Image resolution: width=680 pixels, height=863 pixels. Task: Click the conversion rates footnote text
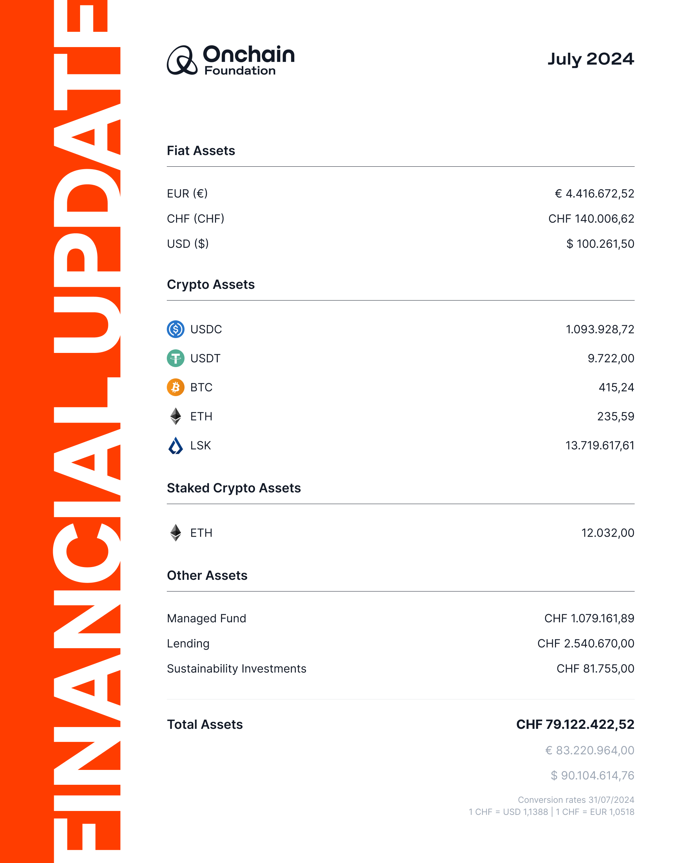551,806
